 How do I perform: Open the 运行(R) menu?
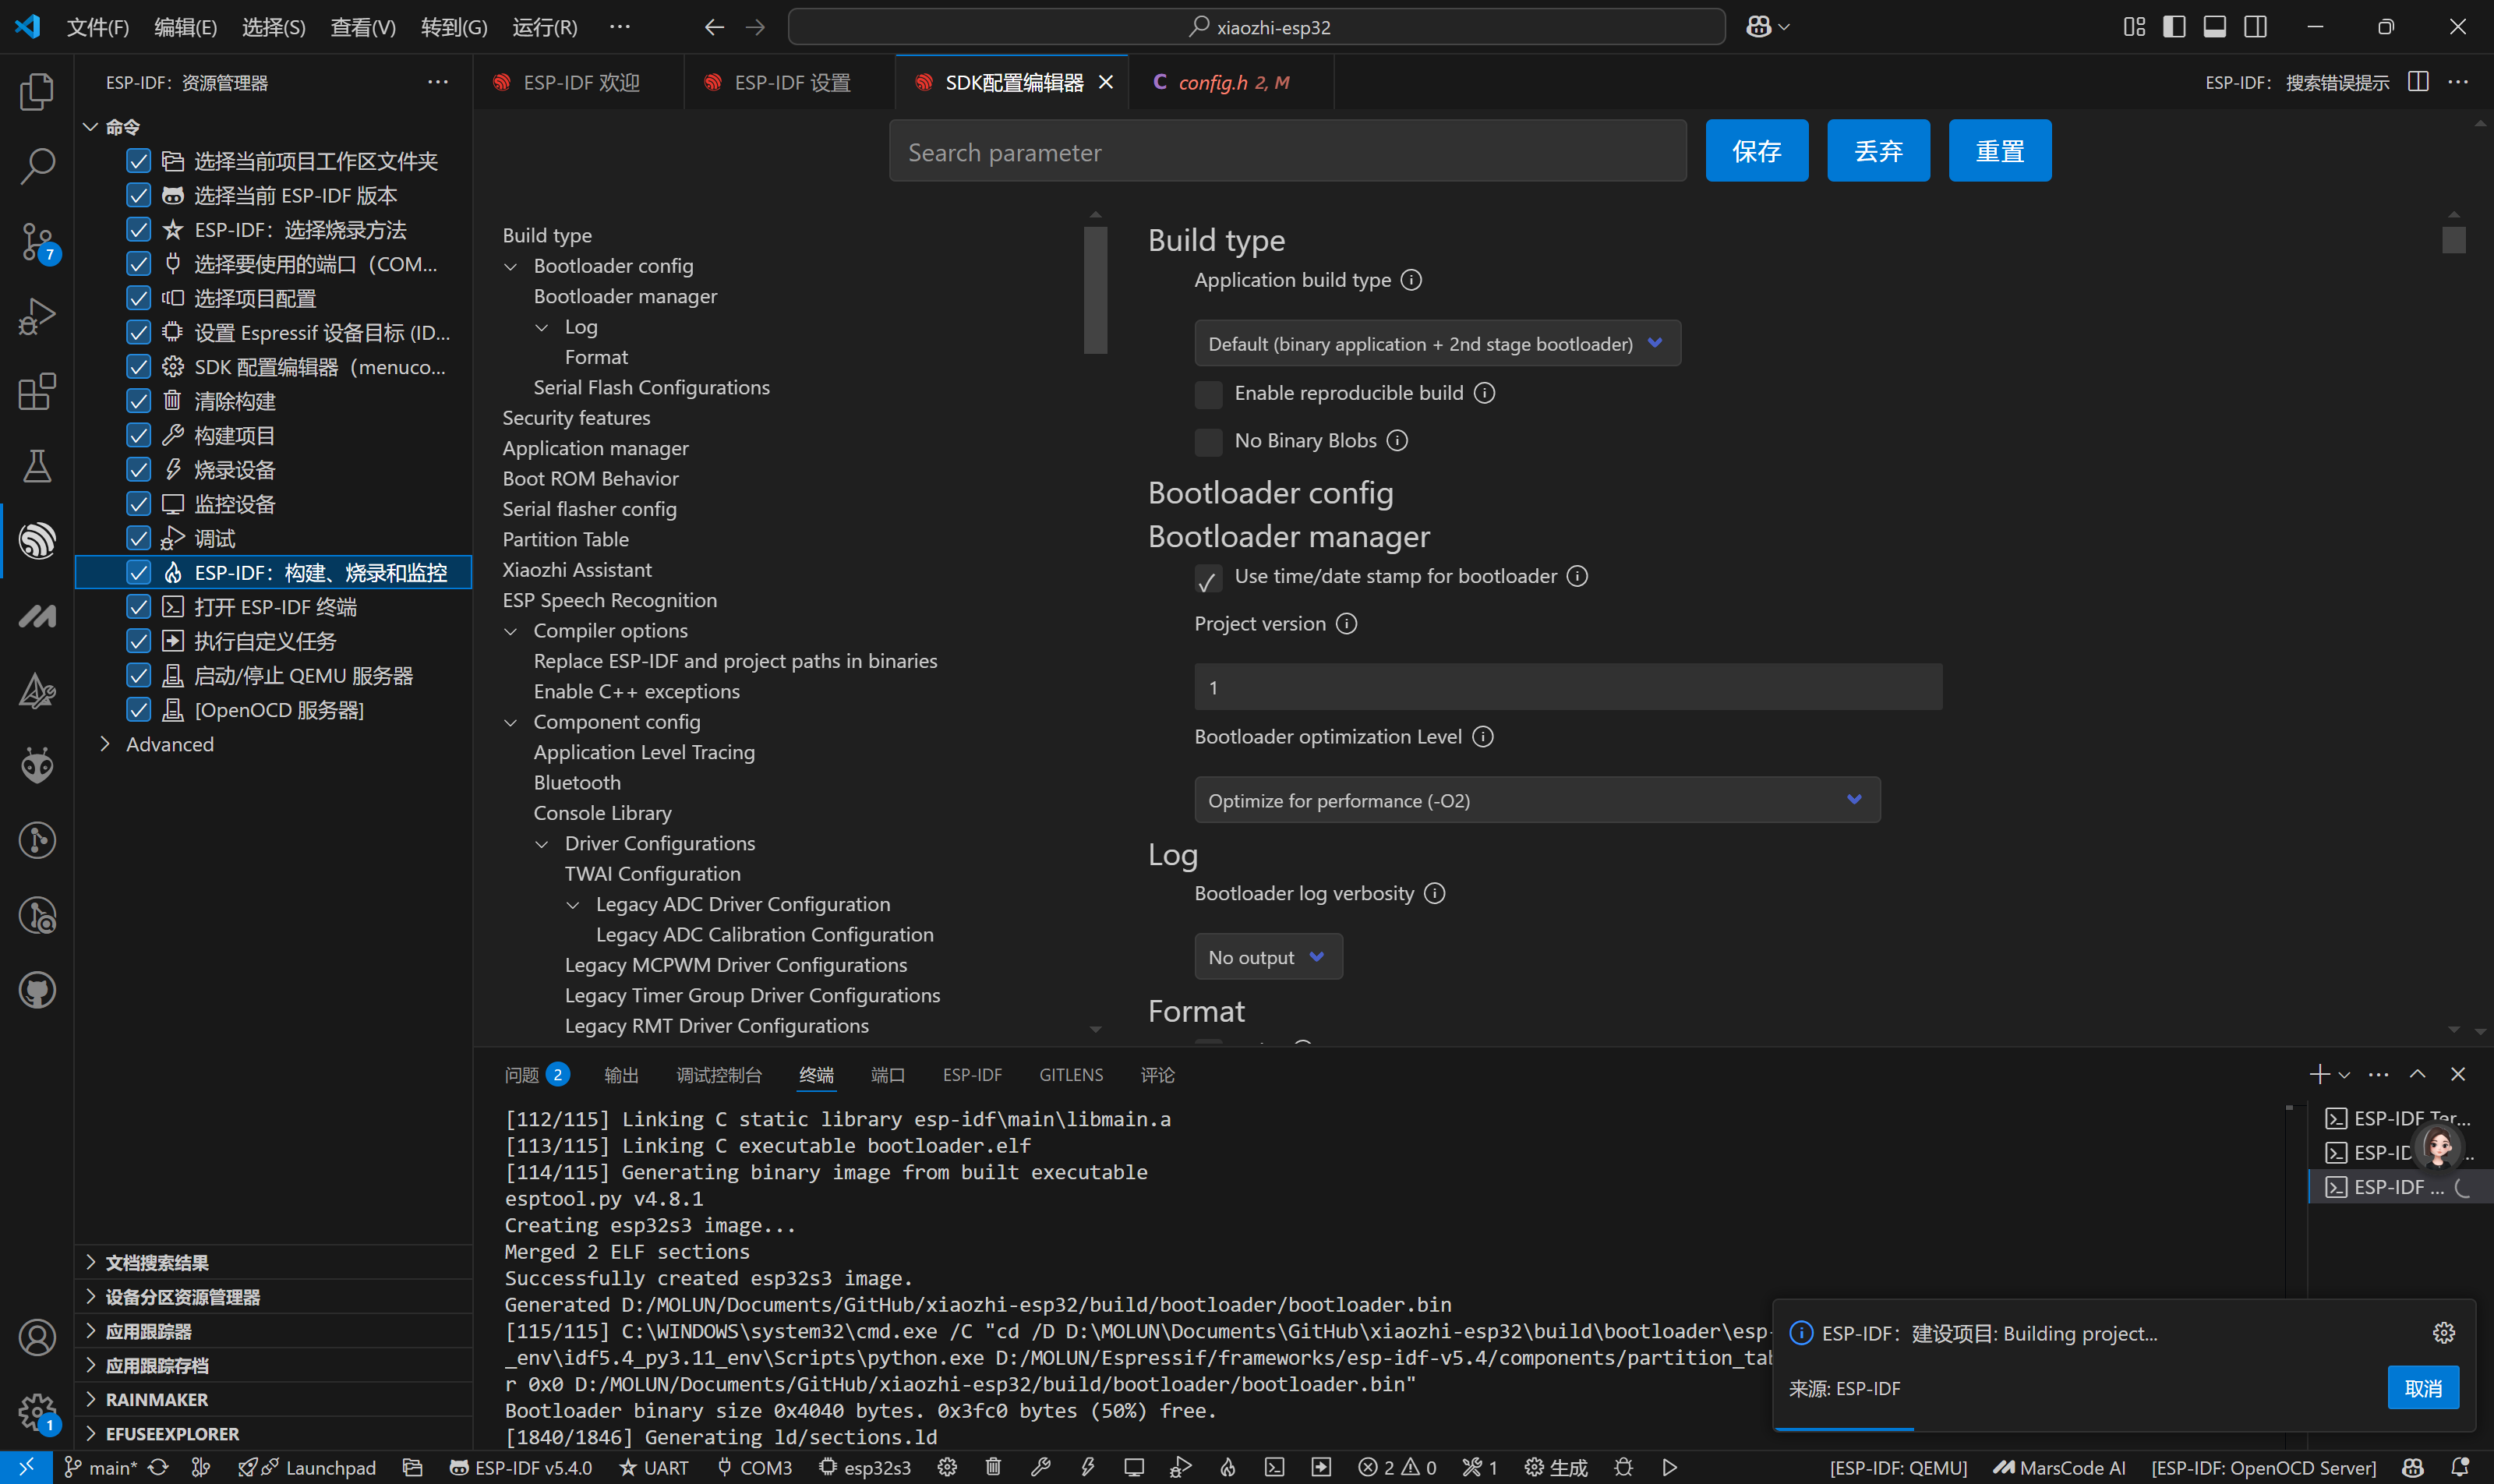[544, 27]
